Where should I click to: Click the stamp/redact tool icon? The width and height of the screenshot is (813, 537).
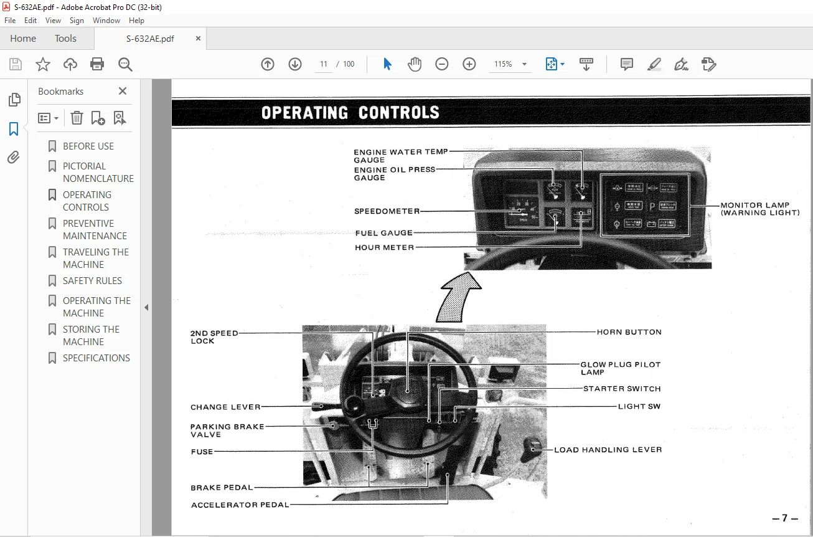708,64
